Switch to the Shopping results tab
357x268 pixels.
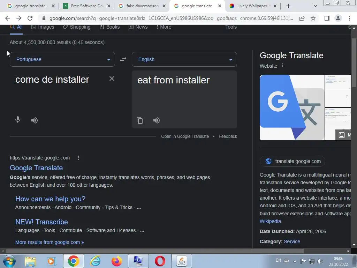coord(77,27)
